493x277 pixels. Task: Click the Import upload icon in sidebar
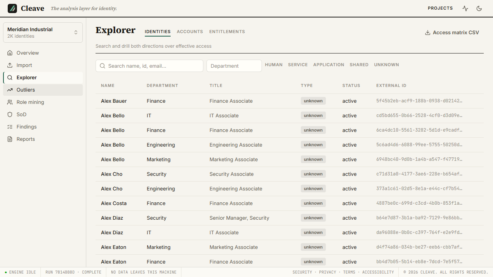tap(10, 65)
